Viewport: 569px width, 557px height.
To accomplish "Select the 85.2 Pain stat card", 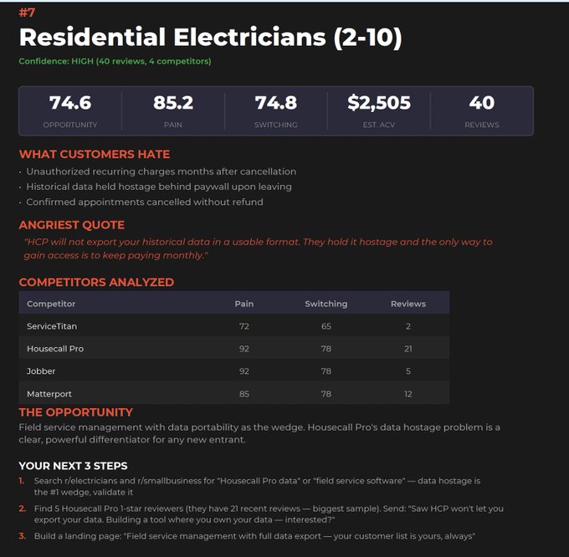I will click(173, 110).
